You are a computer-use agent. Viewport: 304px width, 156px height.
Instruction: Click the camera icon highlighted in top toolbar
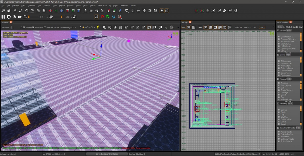[161, 11]
